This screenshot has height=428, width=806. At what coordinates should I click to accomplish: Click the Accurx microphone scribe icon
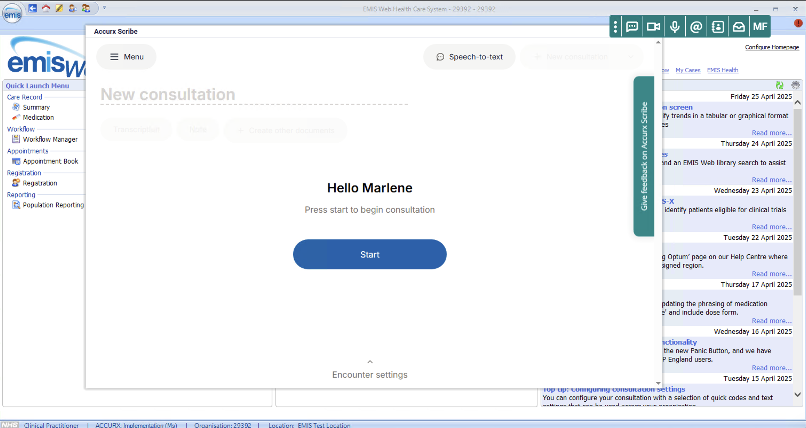tap(675, 27)
